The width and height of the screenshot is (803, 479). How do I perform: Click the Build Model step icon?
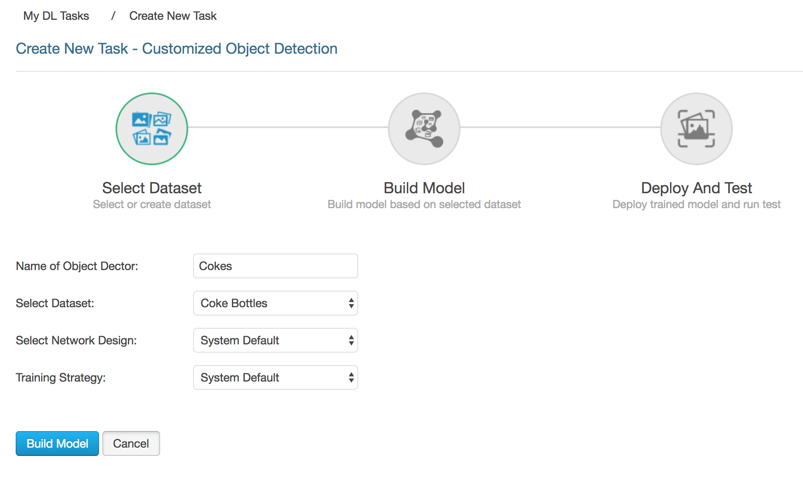tap(424, 129)
